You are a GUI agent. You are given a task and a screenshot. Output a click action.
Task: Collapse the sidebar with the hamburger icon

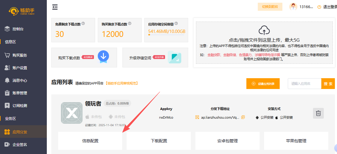click(x=55, y=7)
